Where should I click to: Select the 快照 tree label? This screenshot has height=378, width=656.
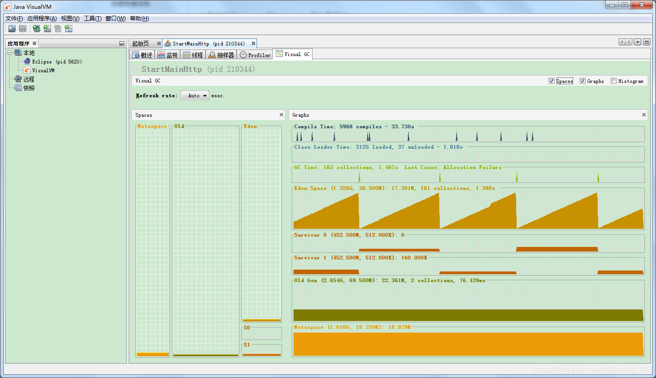pos(29,88)
